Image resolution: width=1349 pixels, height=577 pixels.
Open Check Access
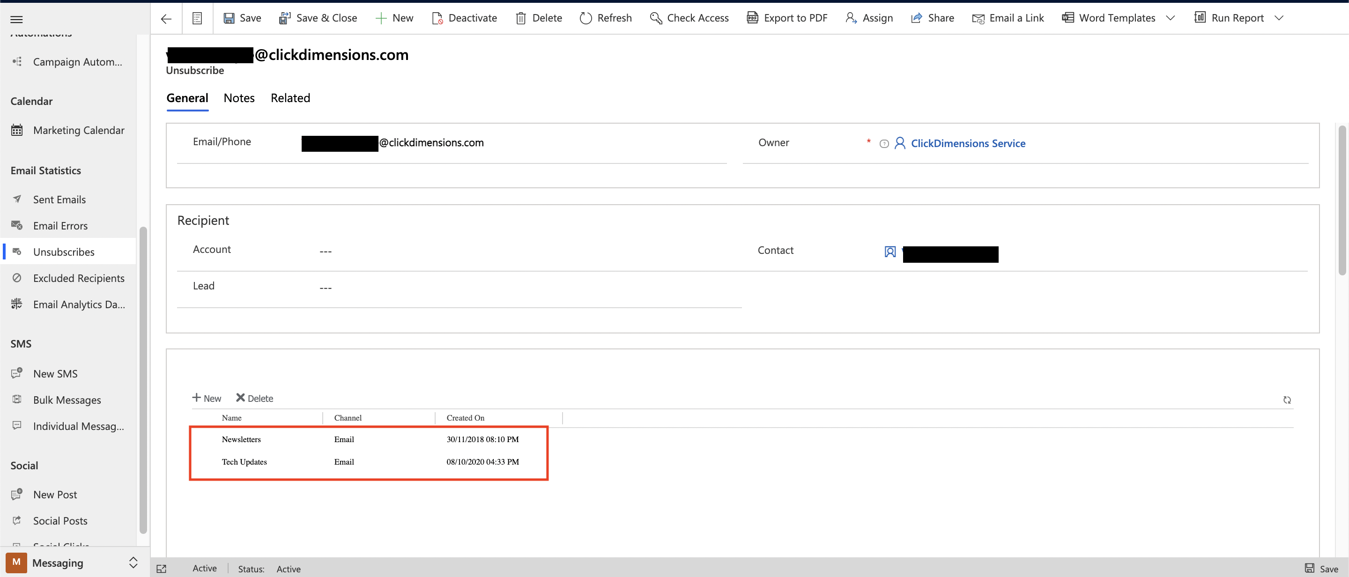click(689, 18)
